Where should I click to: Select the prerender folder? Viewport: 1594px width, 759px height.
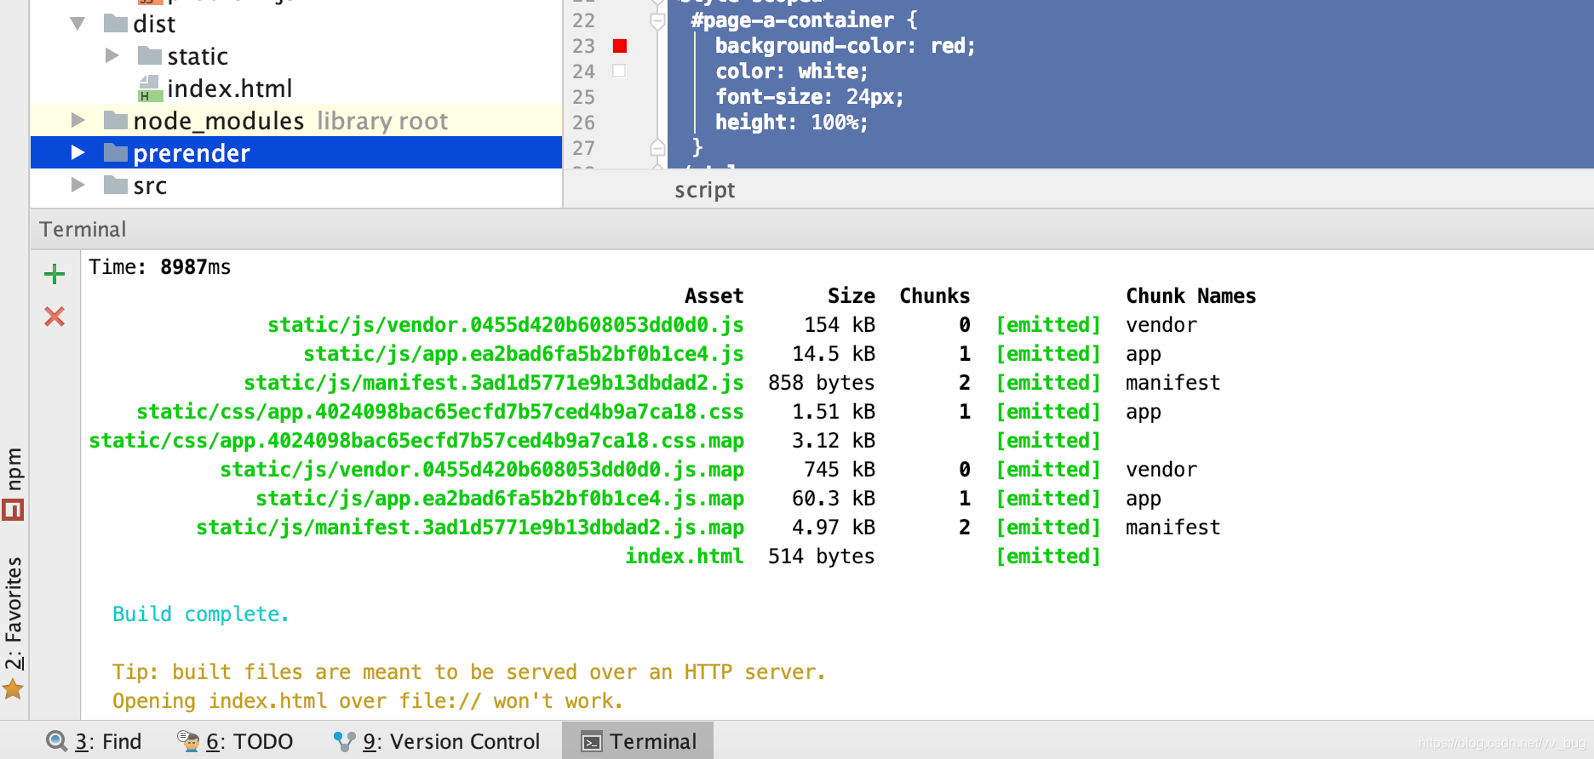pyautogui.click(x=192, y=153)
